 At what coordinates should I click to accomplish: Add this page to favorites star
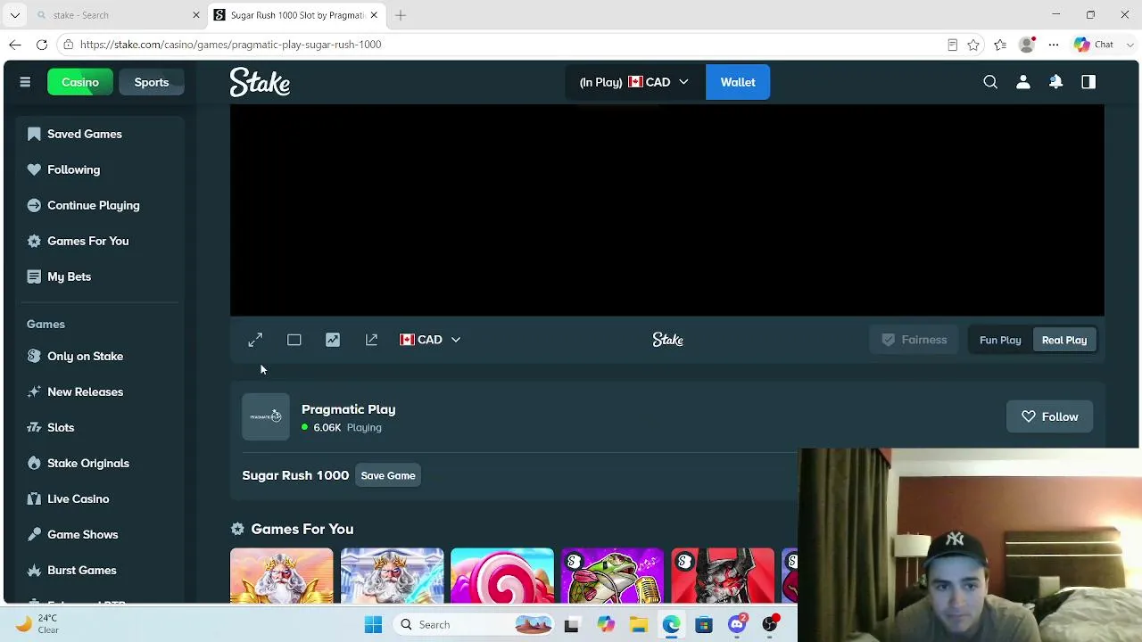(973, 45)
